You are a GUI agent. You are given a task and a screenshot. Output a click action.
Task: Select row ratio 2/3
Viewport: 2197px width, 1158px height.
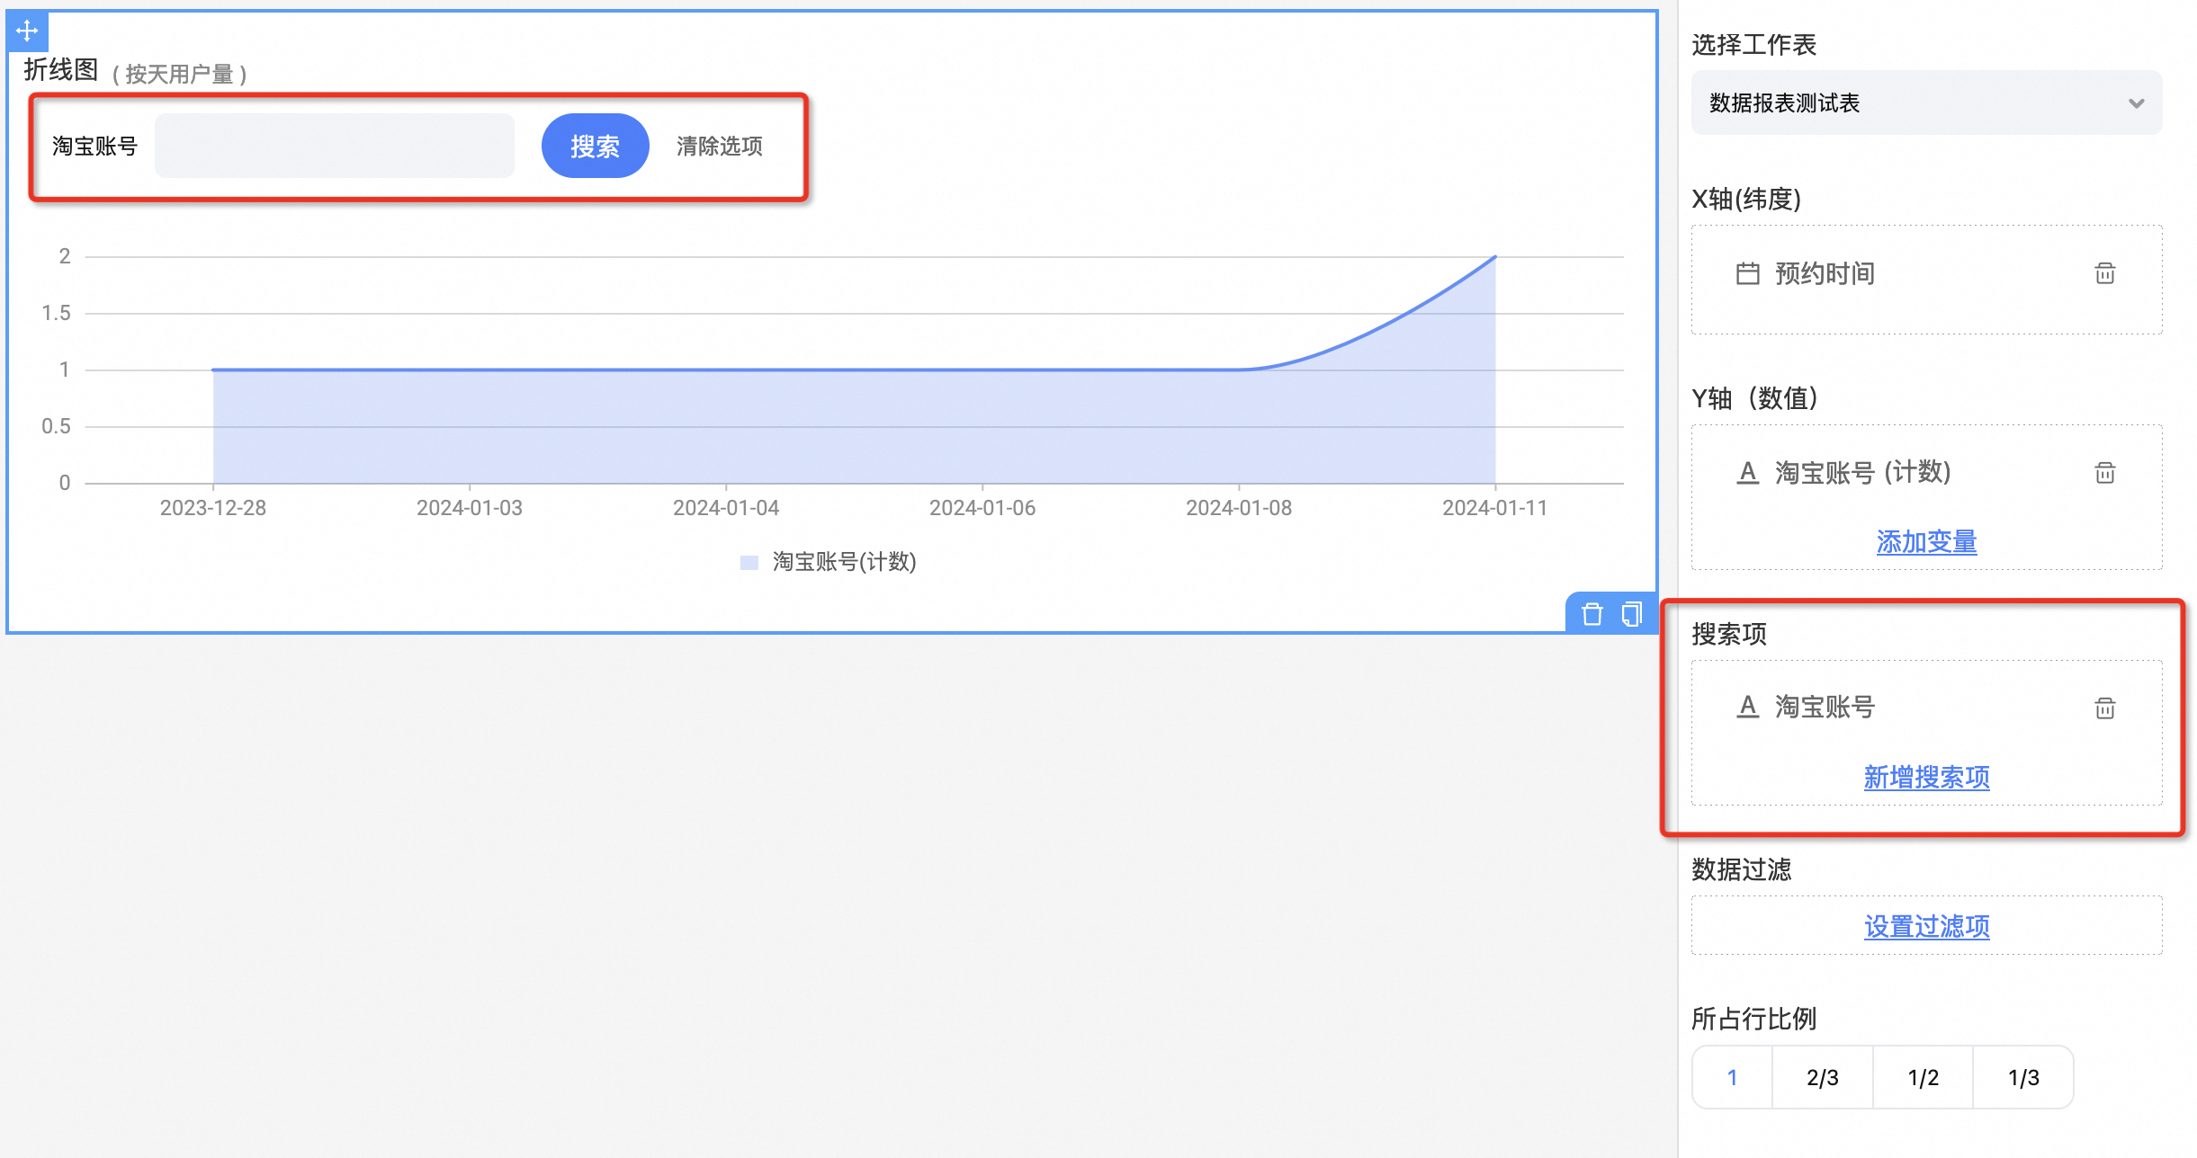click(x=1822, y=1077)
